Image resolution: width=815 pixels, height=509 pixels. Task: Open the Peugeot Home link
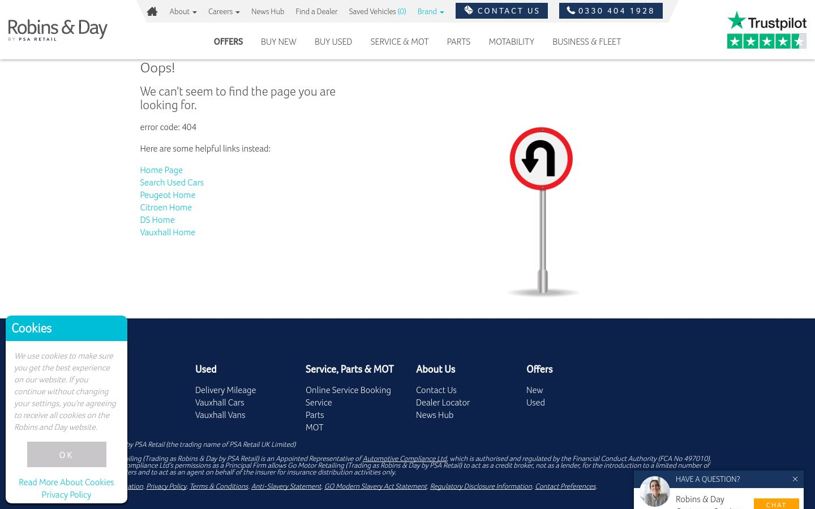[168, 195]
